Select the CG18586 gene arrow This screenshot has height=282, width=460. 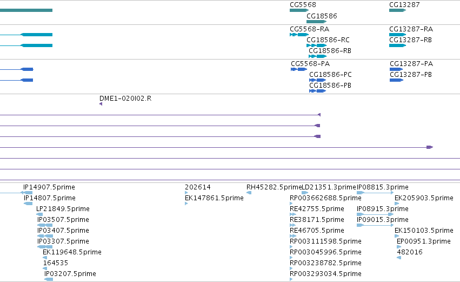(x=317, y=22)
